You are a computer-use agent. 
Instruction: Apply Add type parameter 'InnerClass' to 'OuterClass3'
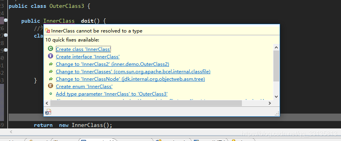pos(112,94)
